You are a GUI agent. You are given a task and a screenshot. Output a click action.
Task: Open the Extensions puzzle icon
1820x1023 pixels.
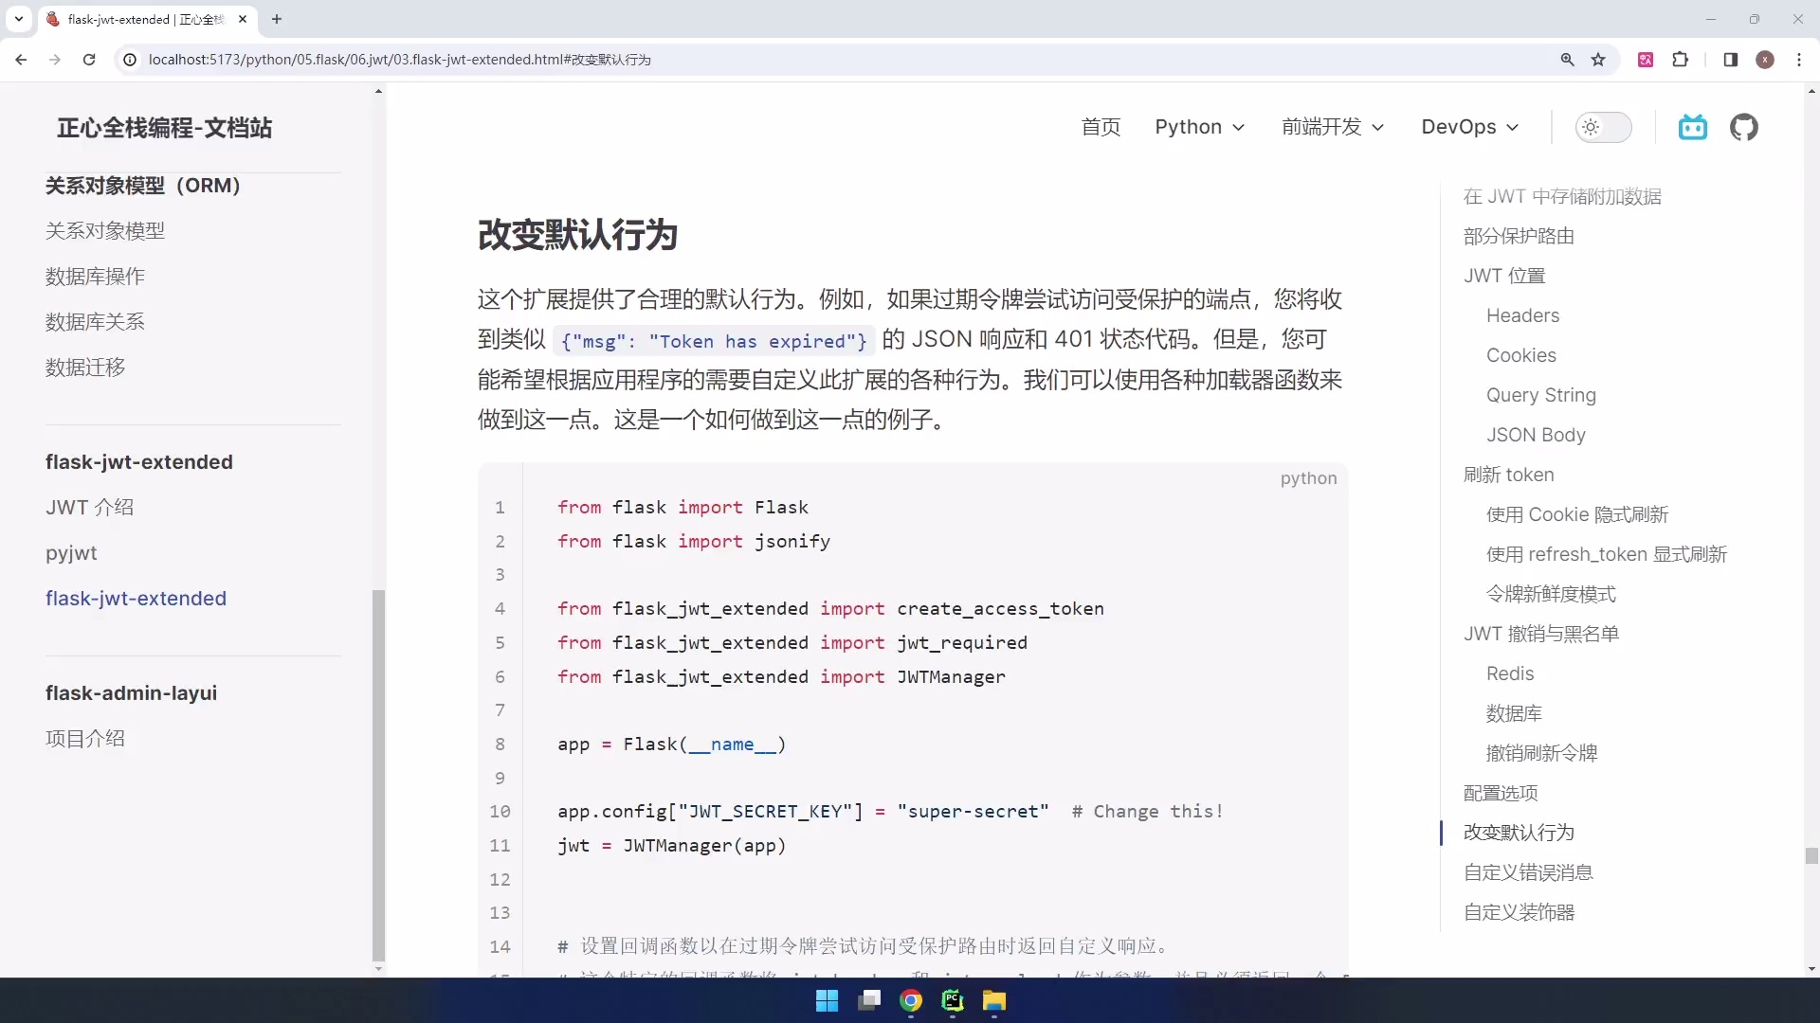(1681, 59)
